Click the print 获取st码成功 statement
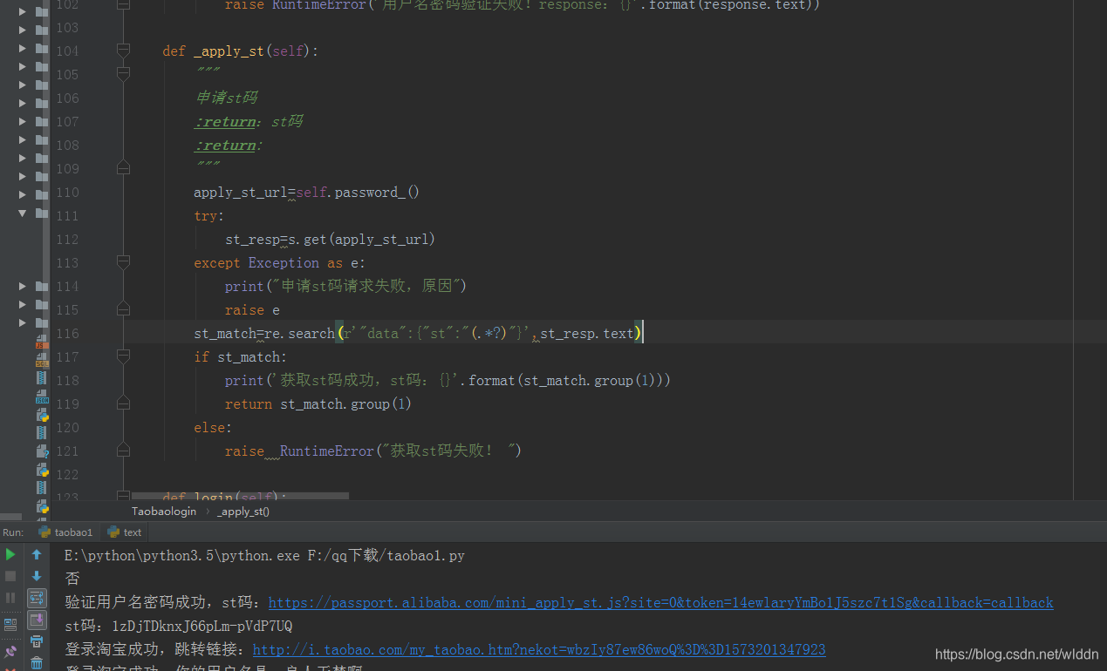Viewport: 1107px width, 671px height. (x=448, y=380)
